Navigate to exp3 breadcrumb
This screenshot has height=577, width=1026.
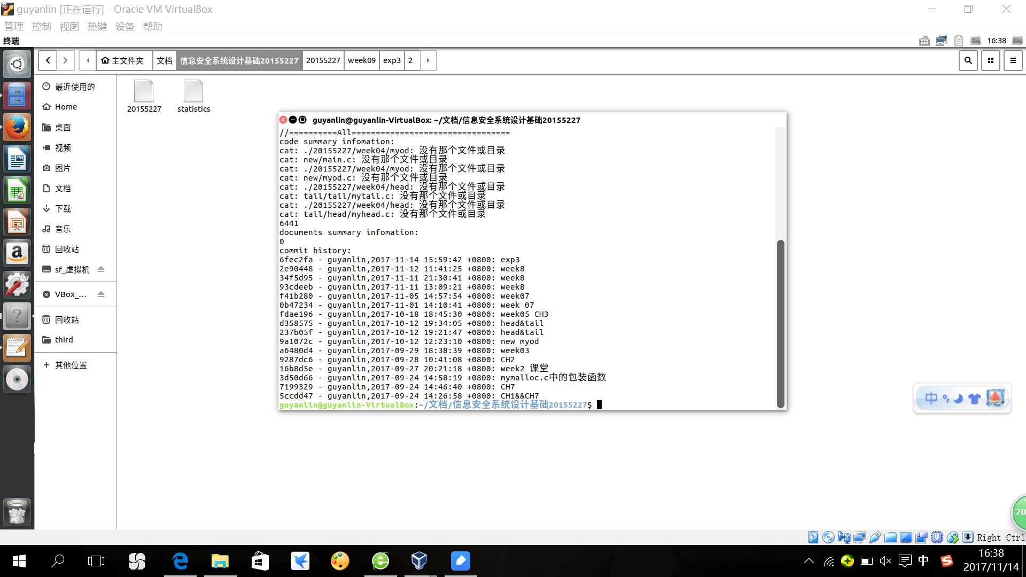pos(392,60)
